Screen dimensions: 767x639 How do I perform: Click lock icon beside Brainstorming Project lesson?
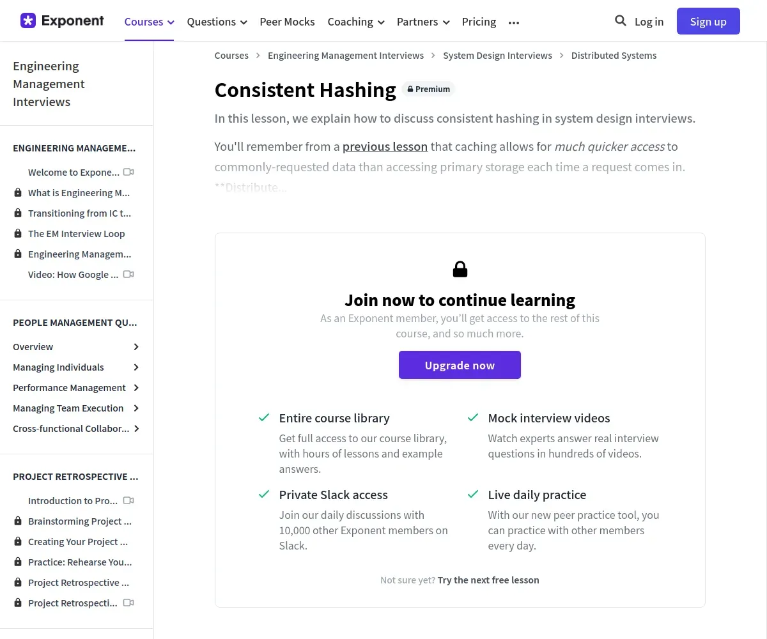click(x=18, y=521)
